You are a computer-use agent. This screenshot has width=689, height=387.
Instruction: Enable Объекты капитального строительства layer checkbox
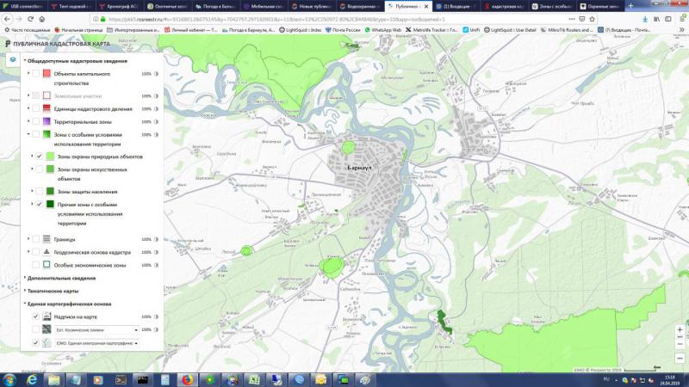tap(35, 74)
